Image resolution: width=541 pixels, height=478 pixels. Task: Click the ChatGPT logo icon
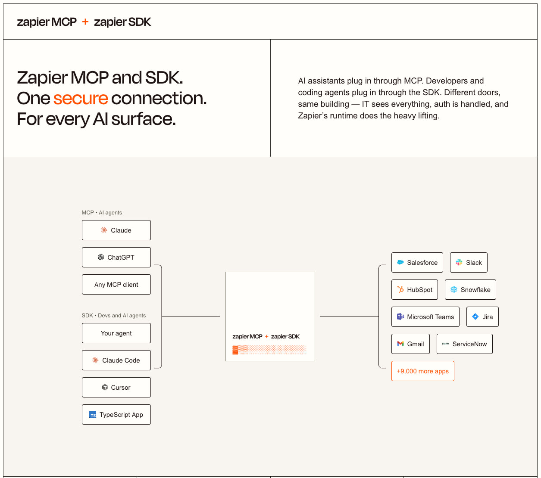click(101, 258)
